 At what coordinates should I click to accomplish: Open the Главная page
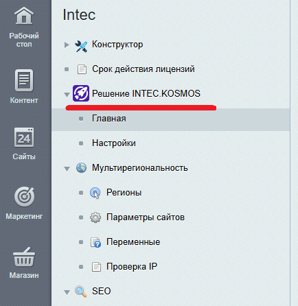[x=109, y=119]
